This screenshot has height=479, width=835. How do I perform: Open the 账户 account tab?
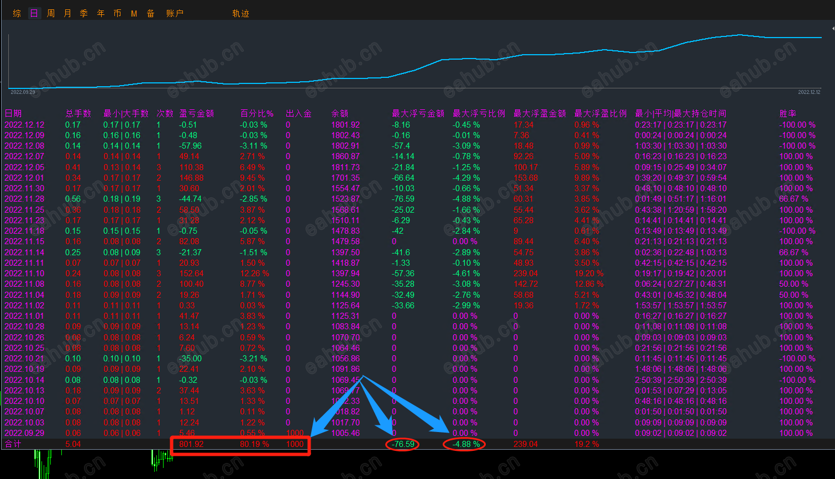175,13
